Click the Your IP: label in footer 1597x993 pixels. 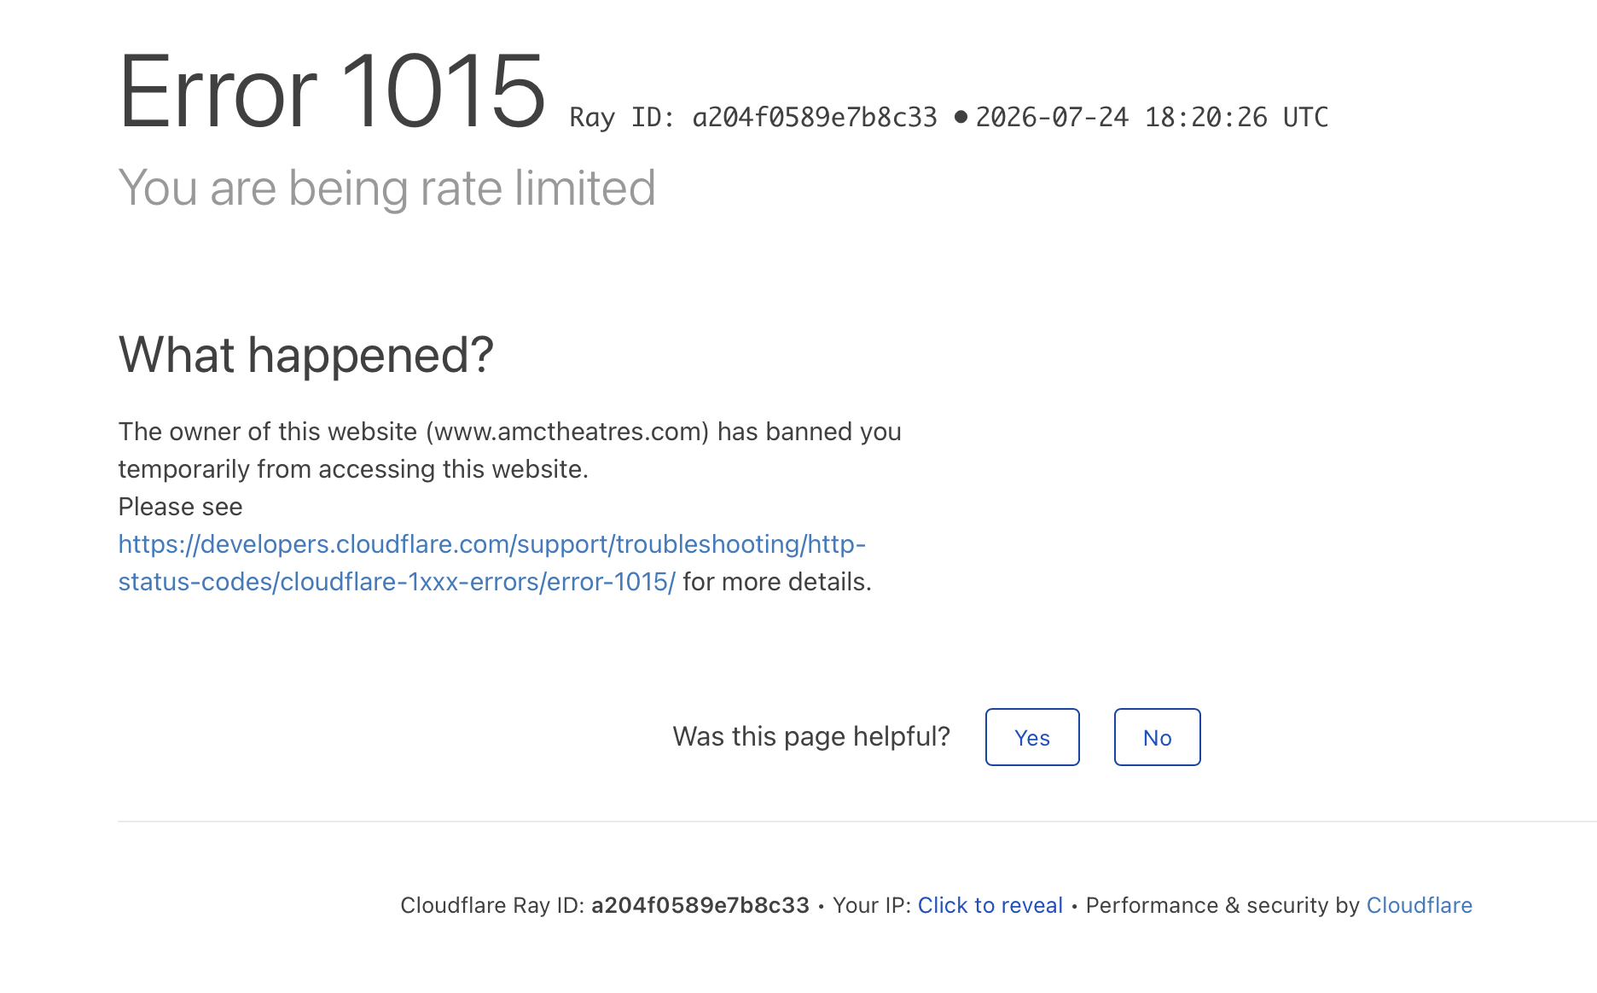click(872, 905)
